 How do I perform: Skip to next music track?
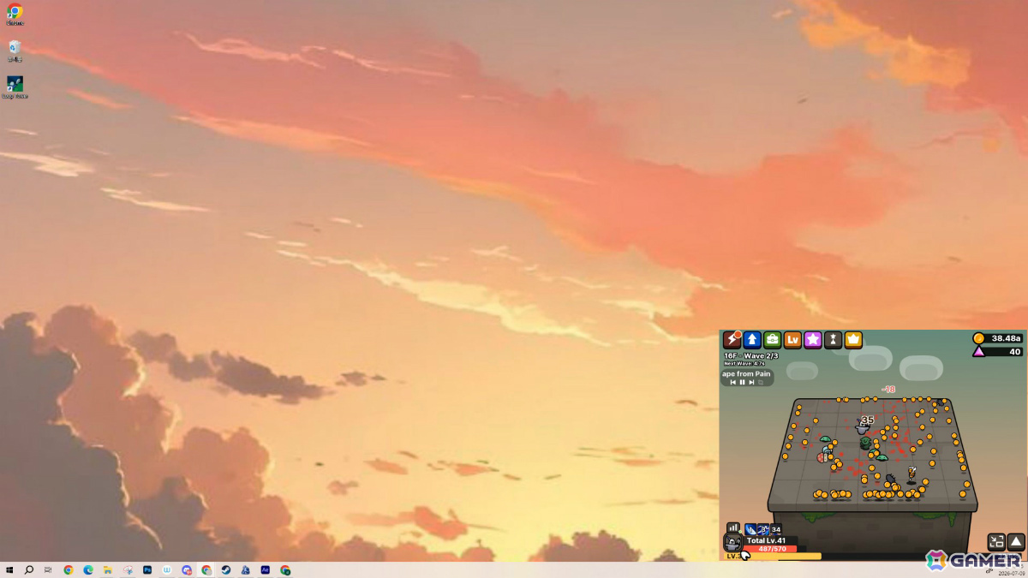(x=751, y=382)
